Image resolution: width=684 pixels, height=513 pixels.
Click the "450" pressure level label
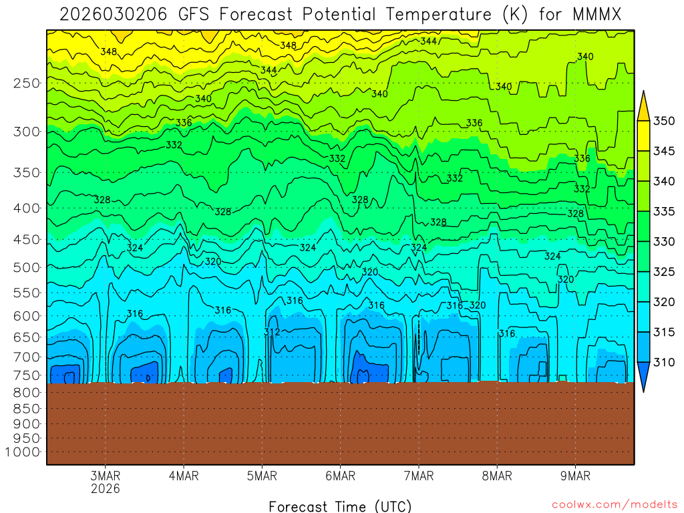(x=27, y=240)
